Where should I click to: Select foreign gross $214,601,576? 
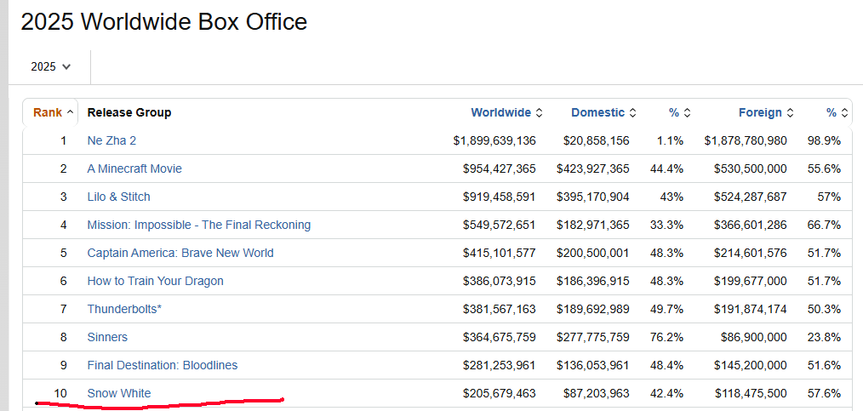(x=750, y=253)
